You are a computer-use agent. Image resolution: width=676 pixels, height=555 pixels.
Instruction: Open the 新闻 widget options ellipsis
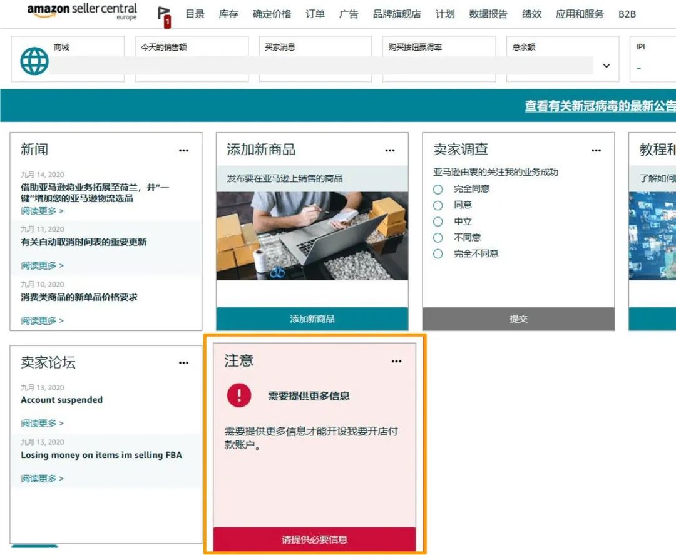183,150
